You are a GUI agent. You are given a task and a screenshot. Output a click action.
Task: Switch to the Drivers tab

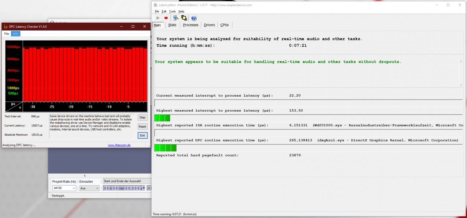coord(209,25)
